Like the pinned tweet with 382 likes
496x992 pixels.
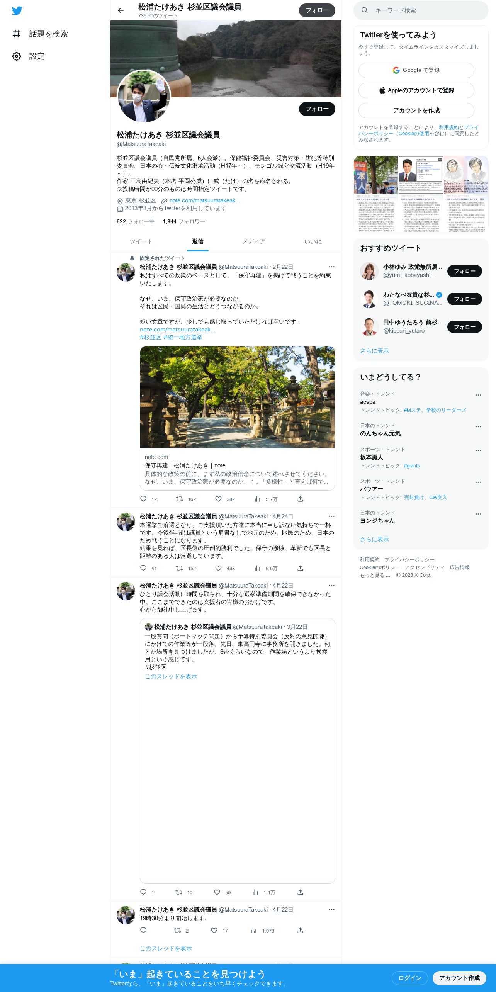click(x=218, y=499)
